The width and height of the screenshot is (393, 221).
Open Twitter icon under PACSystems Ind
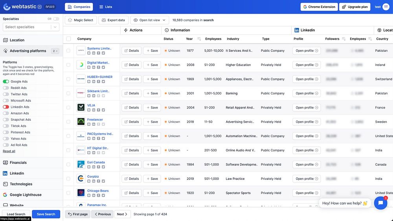[x=103, y=138]
